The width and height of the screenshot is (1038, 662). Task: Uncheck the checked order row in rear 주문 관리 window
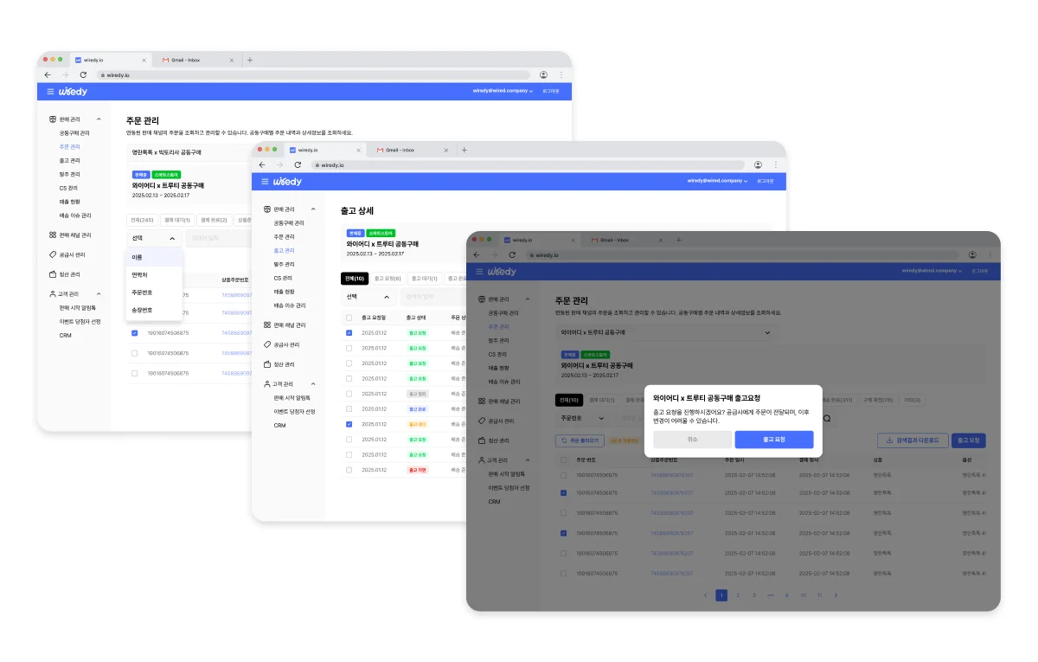pos(134,333)
